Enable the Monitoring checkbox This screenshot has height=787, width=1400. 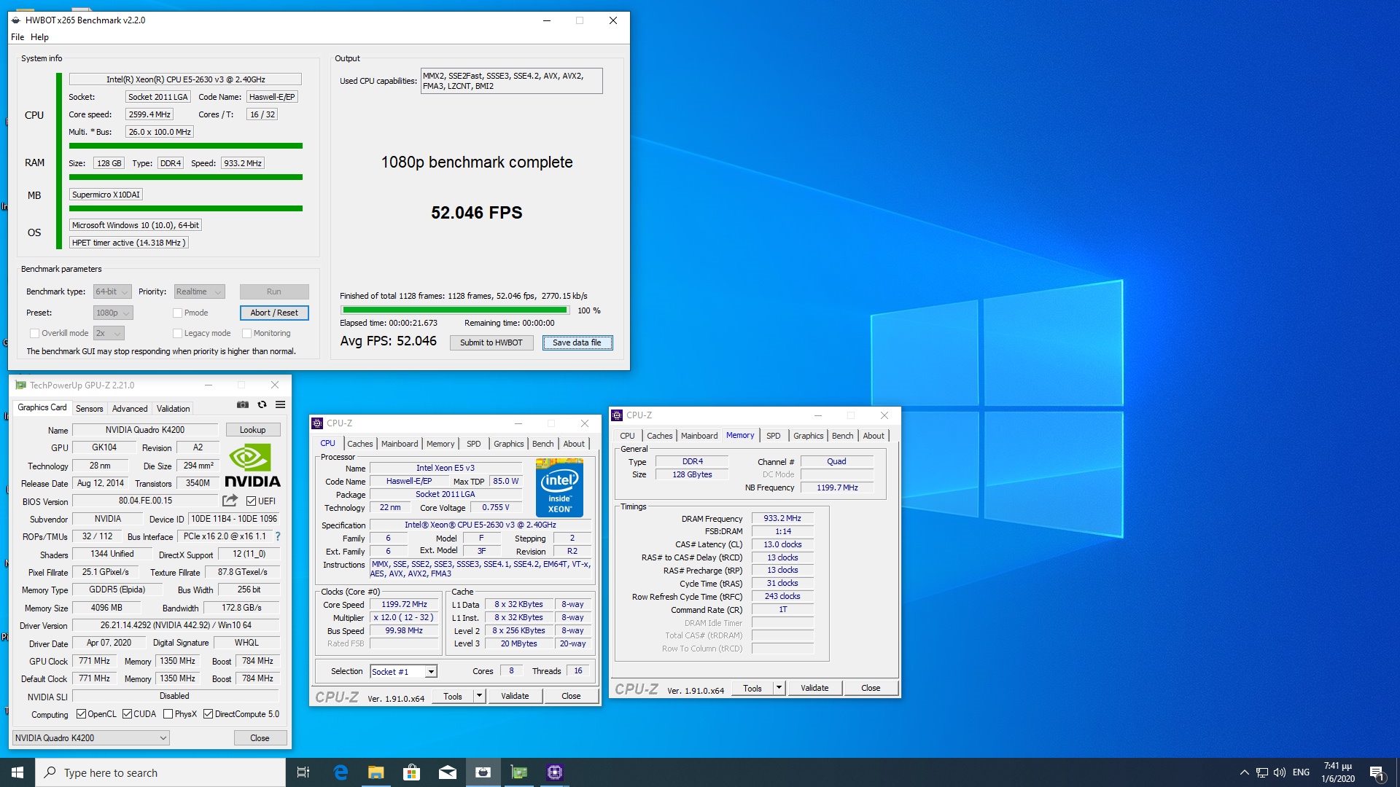coord(246,333)
